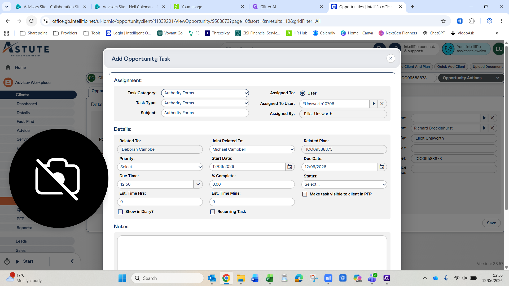The height and width of the screenshot is (286, 509).
Task: Click the Quick Add Client button
Action: click(x=451, y=67)
